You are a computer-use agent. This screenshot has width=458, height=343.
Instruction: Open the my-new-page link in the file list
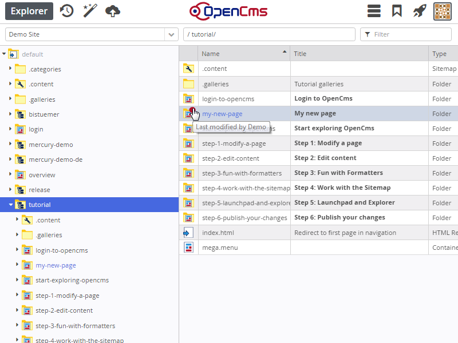pyautogui.click(x=222, y=114)
